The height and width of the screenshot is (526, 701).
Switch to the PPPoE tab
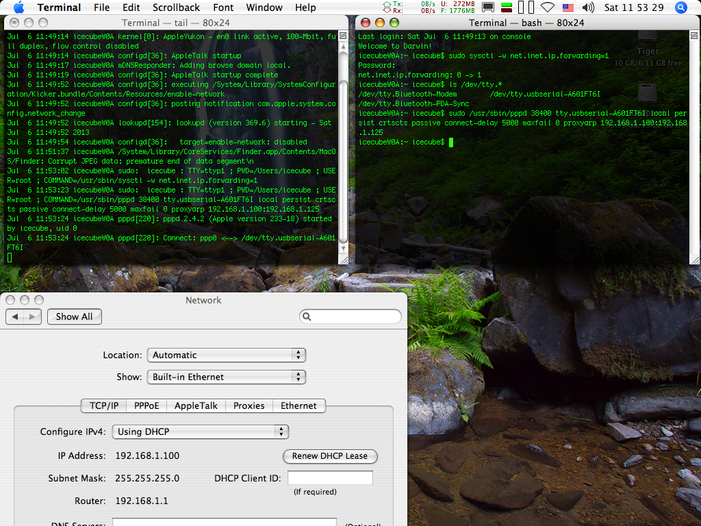click(x=146, y=405)
